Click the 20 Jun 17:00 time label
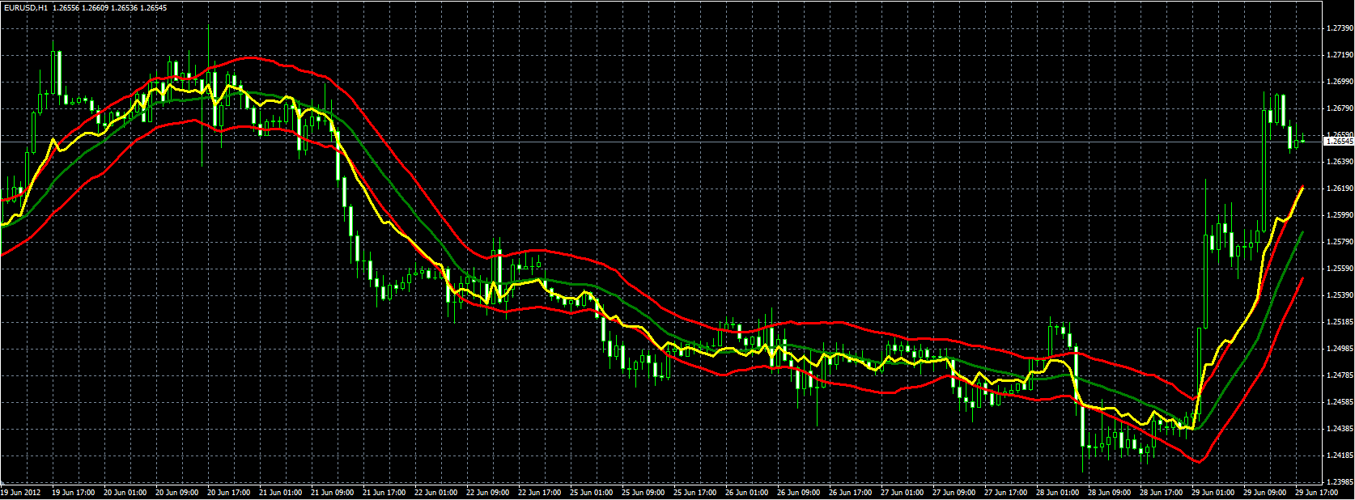1355x500 pixels. (228, 492)
